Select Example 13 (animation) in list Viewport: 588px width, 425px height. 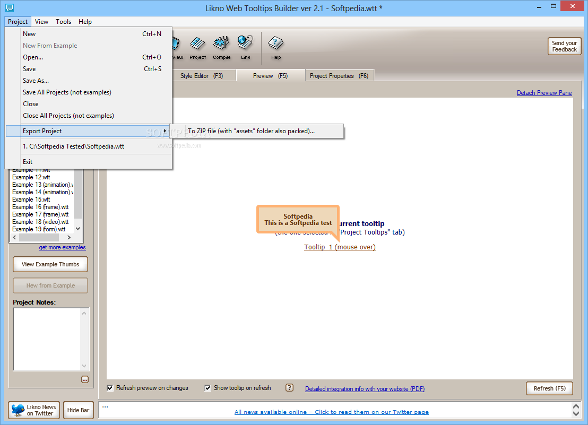click(x=42, y=185)
